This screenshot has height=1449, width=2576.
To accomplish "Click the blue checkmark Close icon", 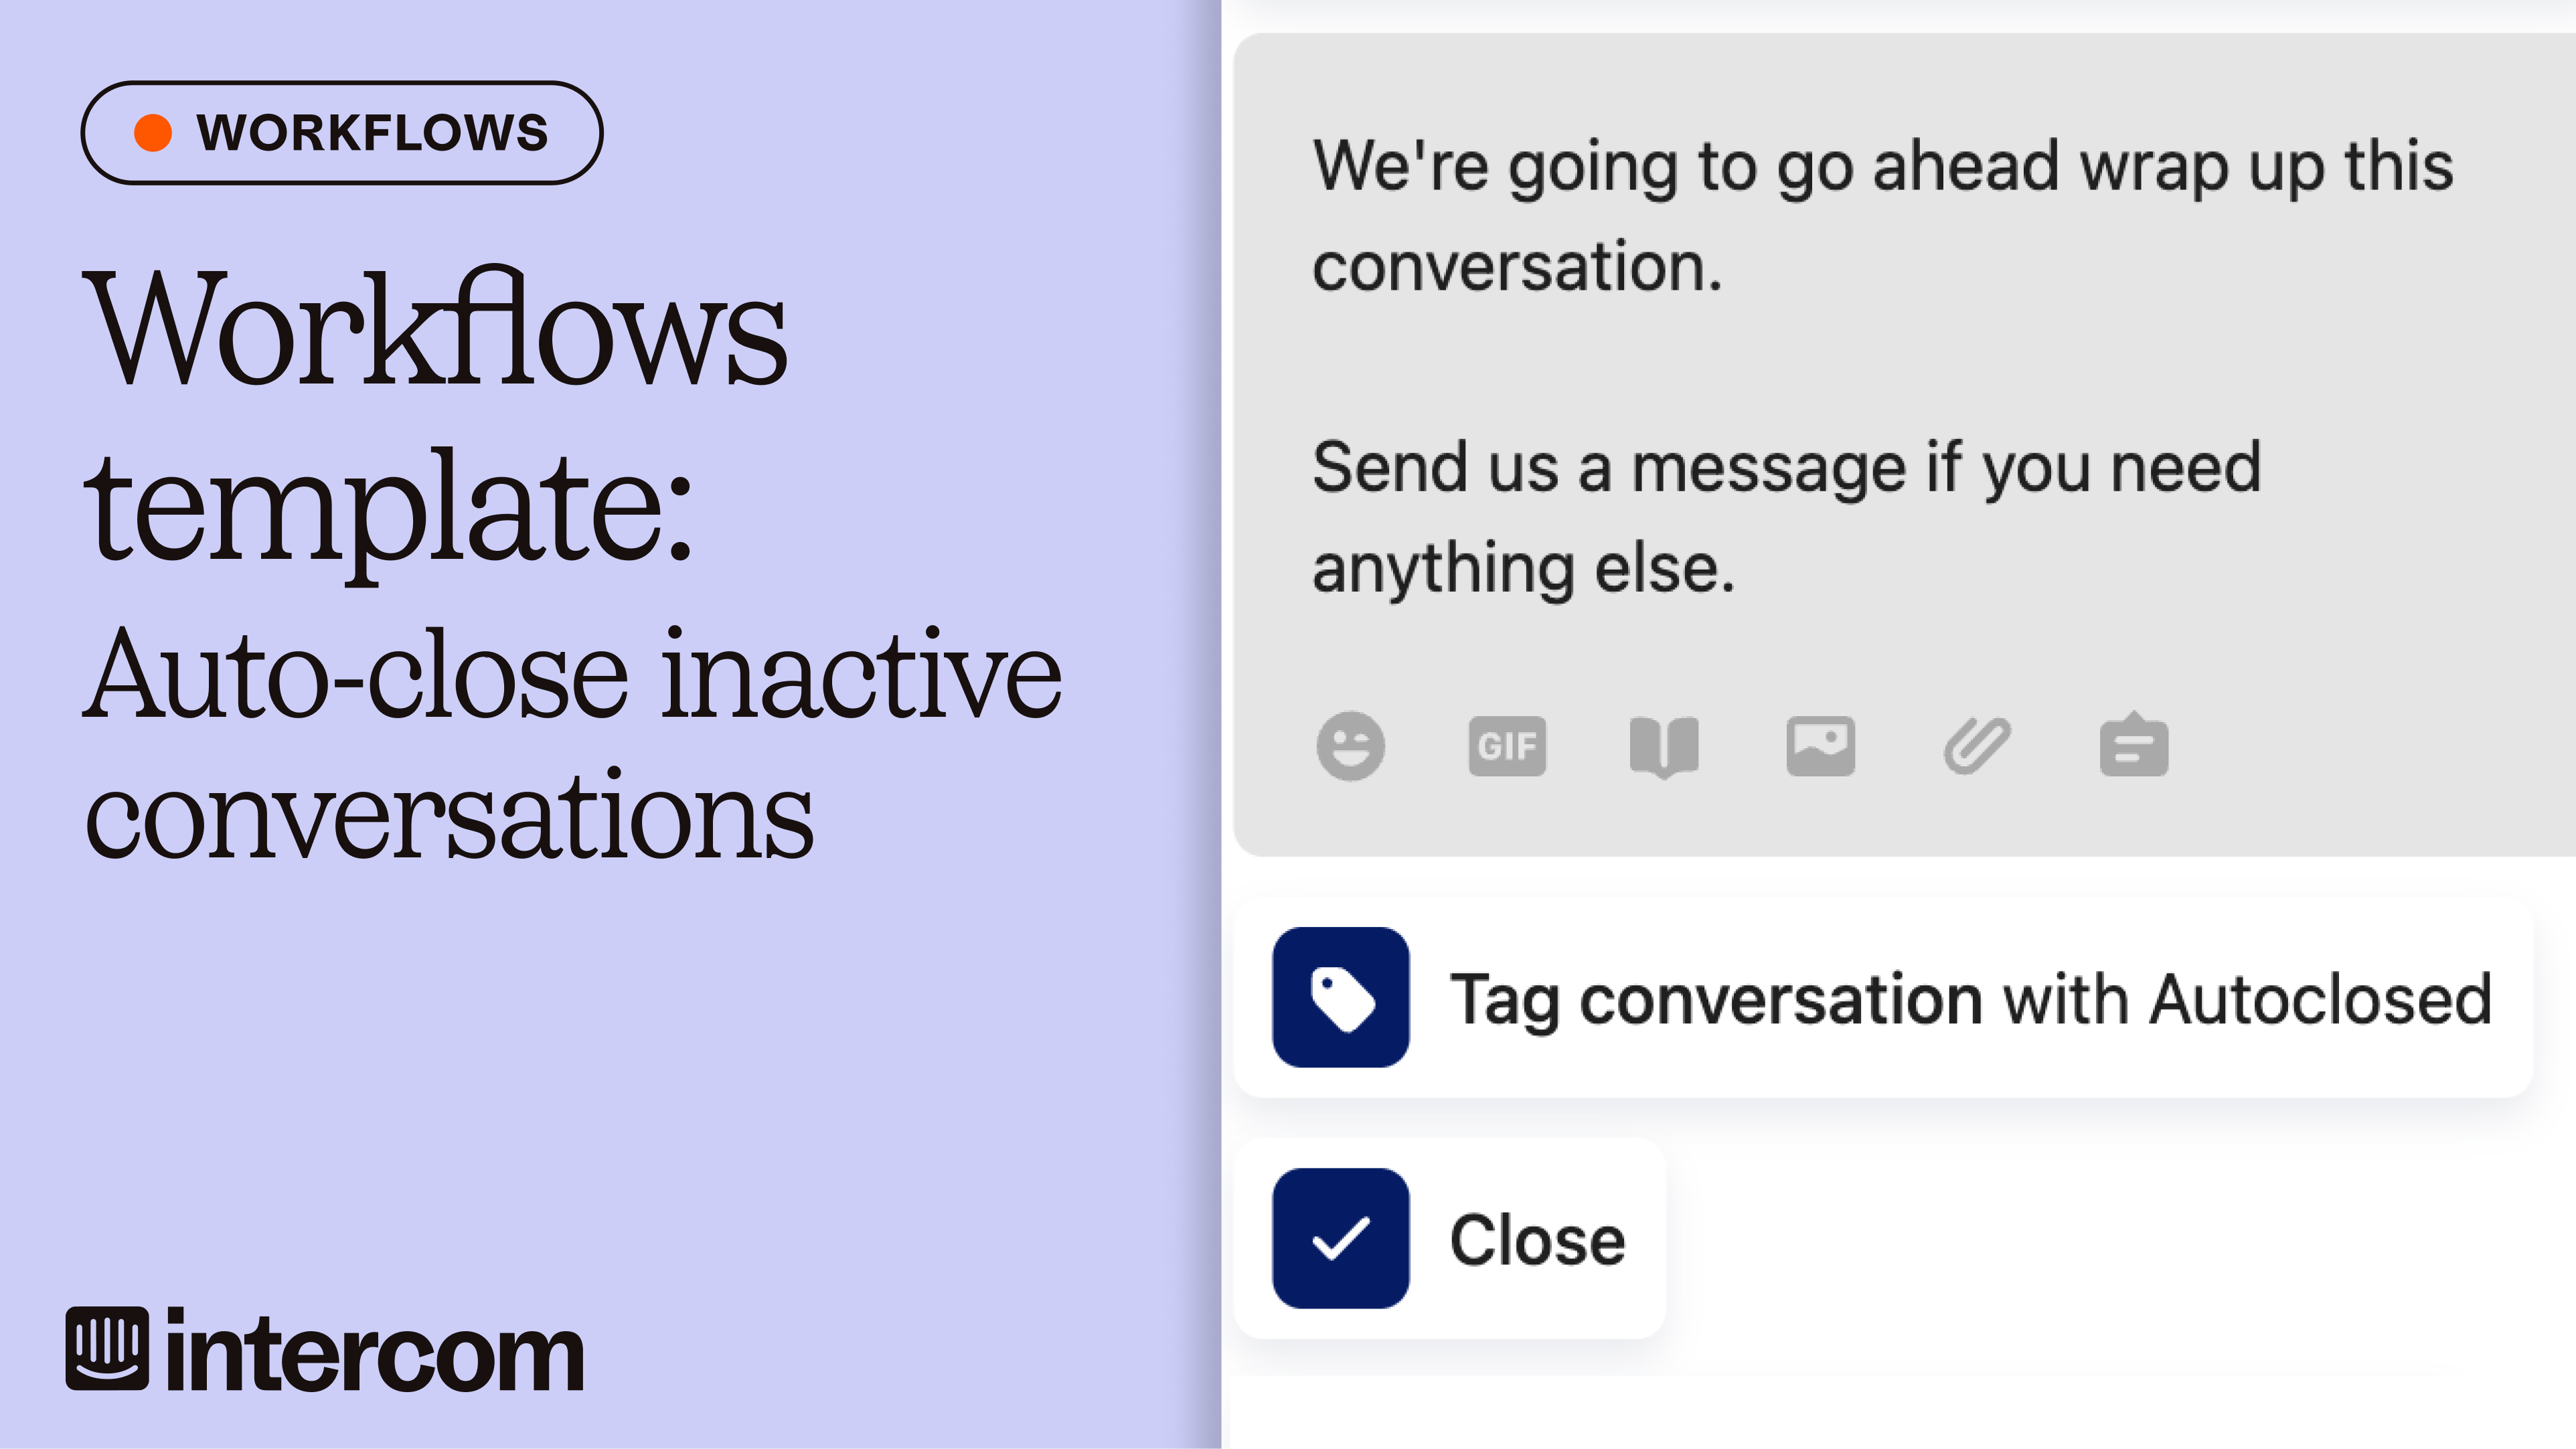I will coord(1340,1238).
